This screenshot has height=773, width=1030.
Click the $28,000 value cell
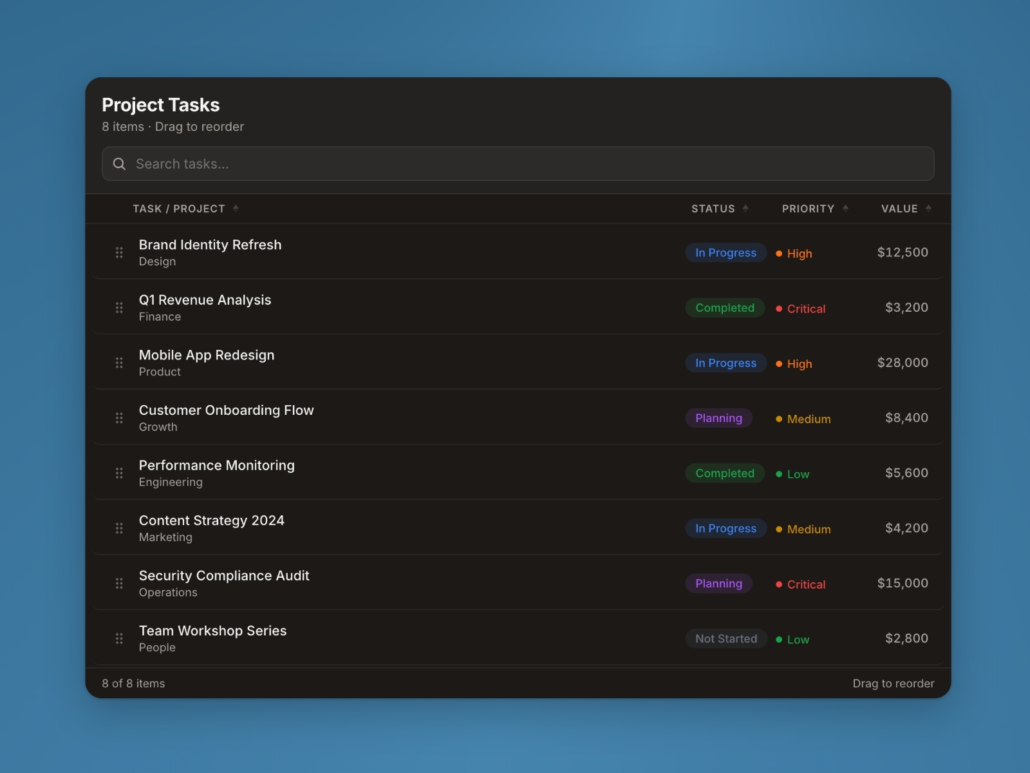coord(903,363)
